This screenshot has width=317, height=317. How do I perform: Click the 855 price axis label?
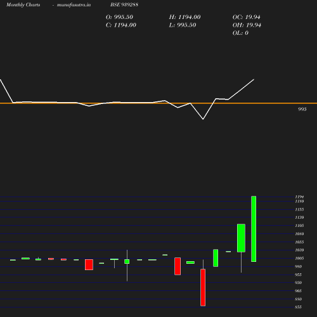(298, 307)
